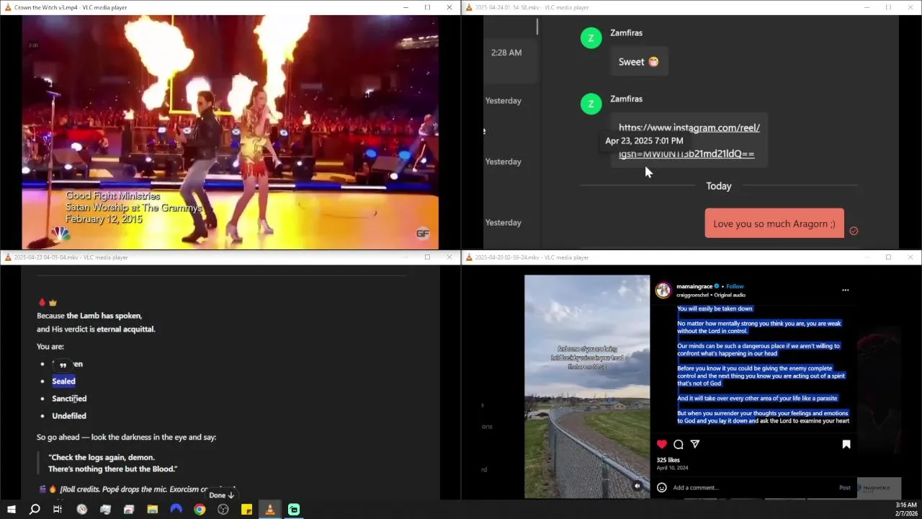922x519 pixels.
Task: Open the emoji picker beside Add a comment
Action: pos(661,487)
